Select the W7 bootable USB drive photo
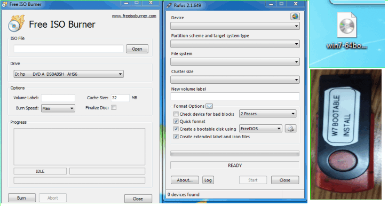 pyautogui.click(x=346, y=134)
